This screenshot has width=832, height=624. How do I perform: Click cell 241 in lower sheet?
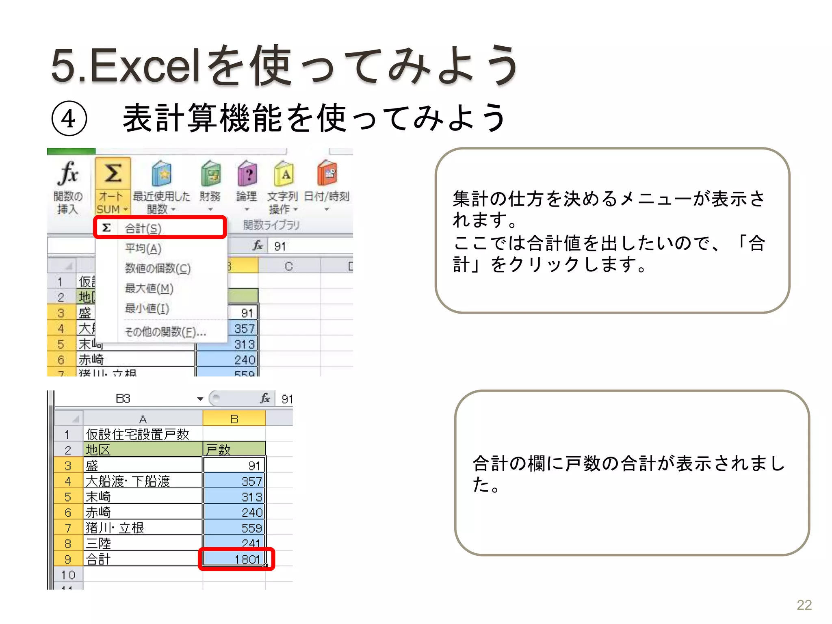(234, 543)
